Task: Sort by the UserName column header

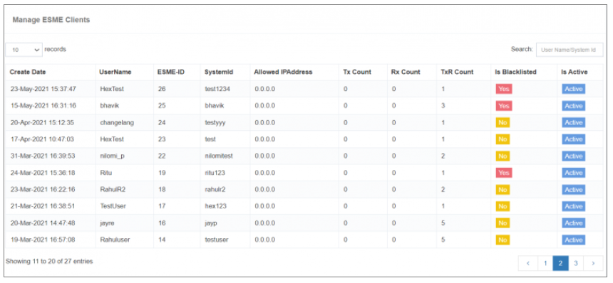Action: (x=115, y=72)
